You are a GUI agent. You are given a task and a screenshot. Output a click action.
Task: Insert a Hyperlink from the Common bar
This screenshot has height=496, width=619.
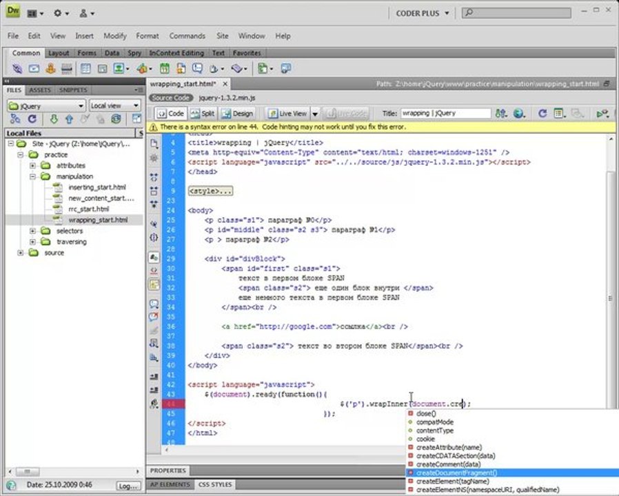point(17,69)
